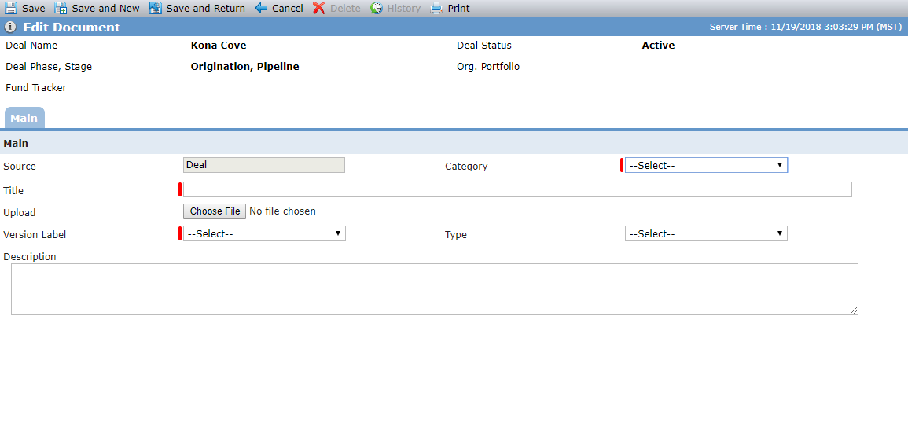Screen dimensions: 908x444
Task: Click the info icon beside Edit Document
Action: point(10,28)
